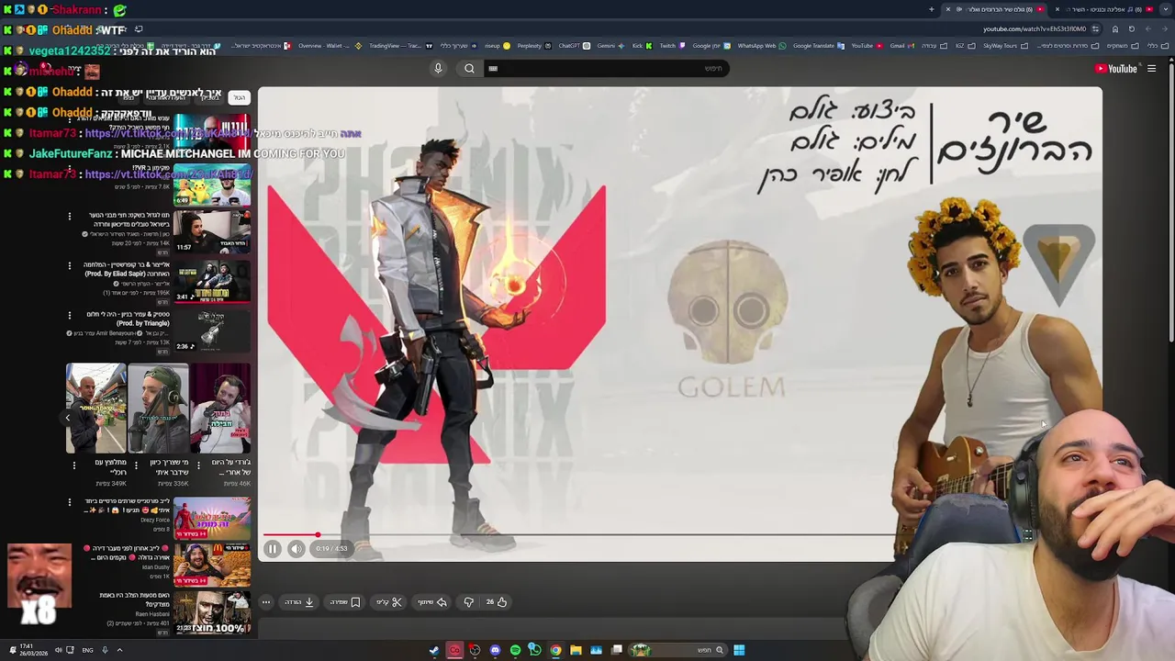Open File Explorer from the taskbar
This screenshot has height=661, width=1175.
pos(576,650)
